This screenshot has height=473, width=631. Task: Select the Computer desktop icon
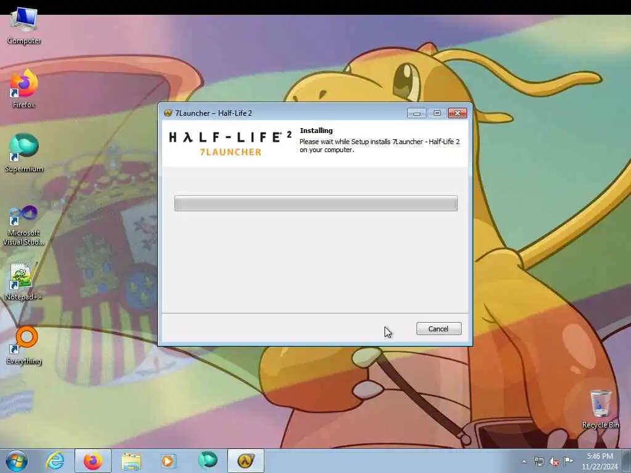click(24, 26)
